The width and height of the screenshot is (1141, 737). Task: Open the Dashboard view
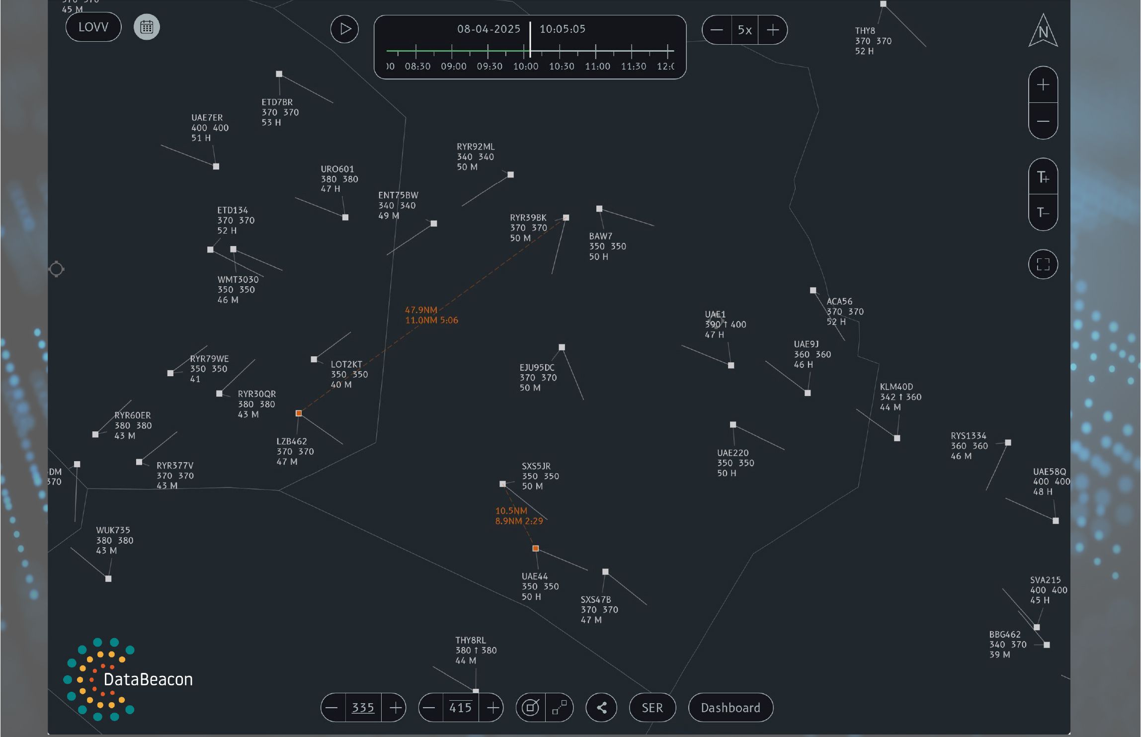[x=730, y=708]
